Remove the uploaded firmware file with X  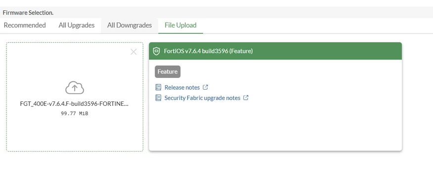[133, 52]
